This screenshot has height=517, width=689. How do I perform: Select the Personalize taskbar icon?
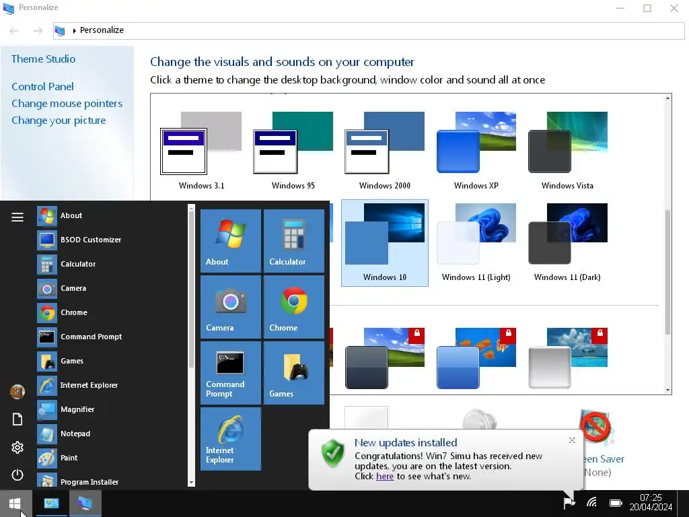click(x=85, y=504)
